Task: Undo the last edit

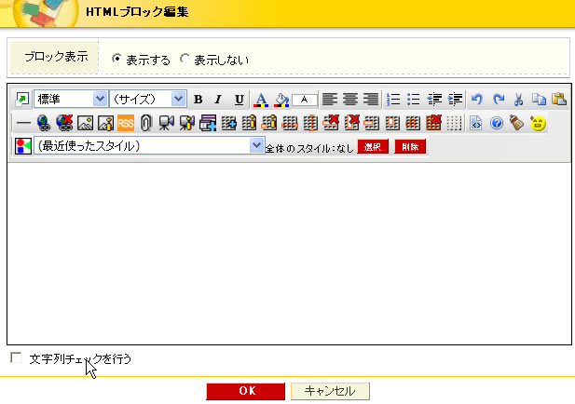Action: point(477,100)
